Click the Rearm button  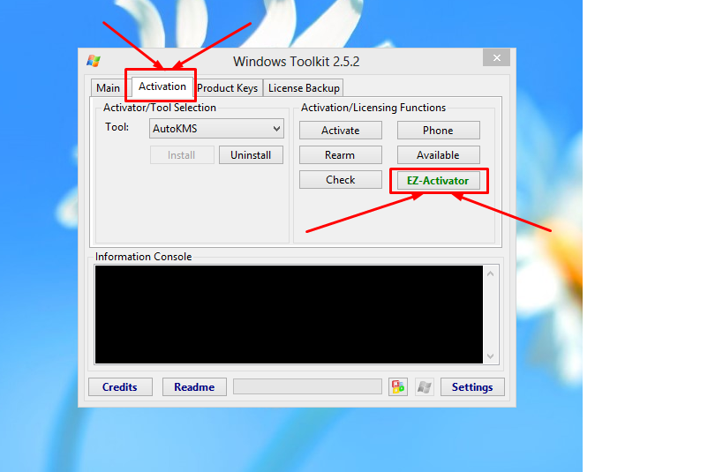[x=340, y=155]
